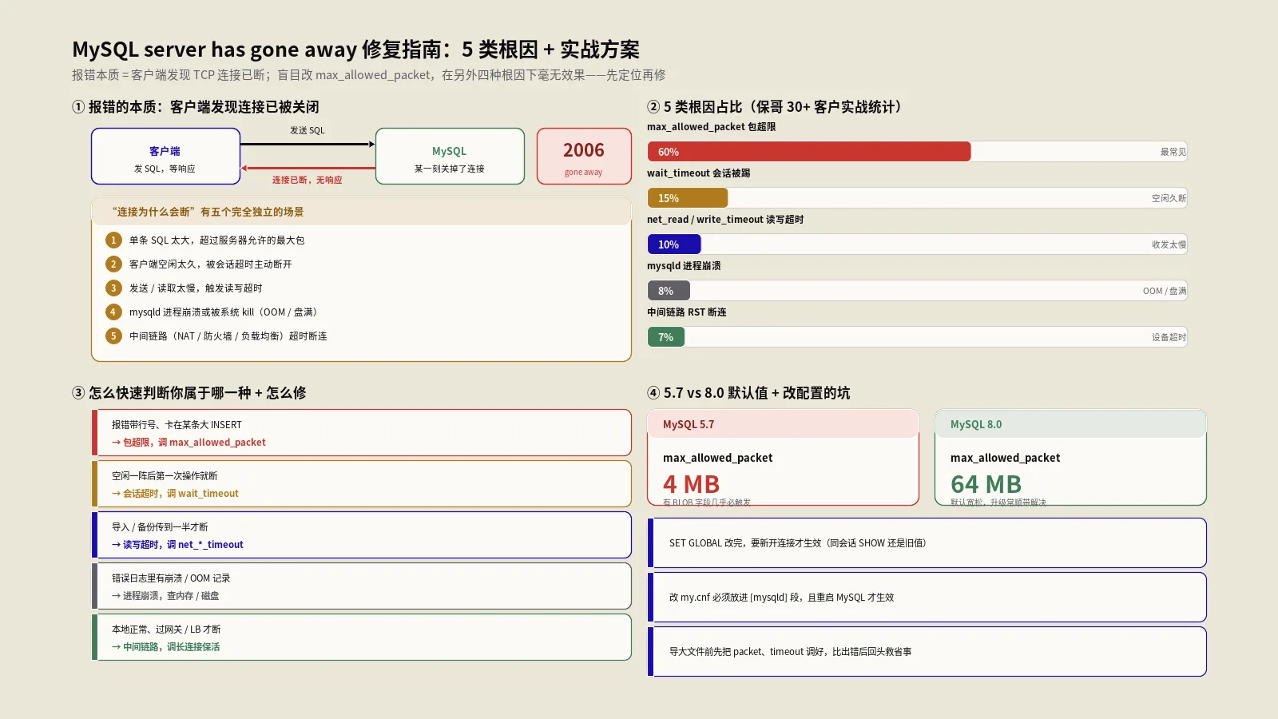Click numbered circle 5 for '中间链路'
This screenshot has width=1278, height=719.
click(x=113, y=336)
